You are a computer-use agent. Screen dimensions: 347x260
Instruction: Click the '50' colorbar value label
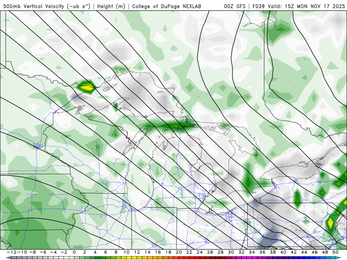[335, 252]
